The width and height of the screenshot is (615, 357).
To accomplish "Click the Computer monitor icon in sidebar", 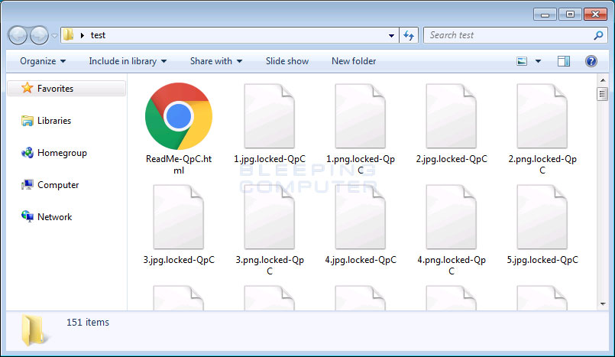I will click(27, 185).
